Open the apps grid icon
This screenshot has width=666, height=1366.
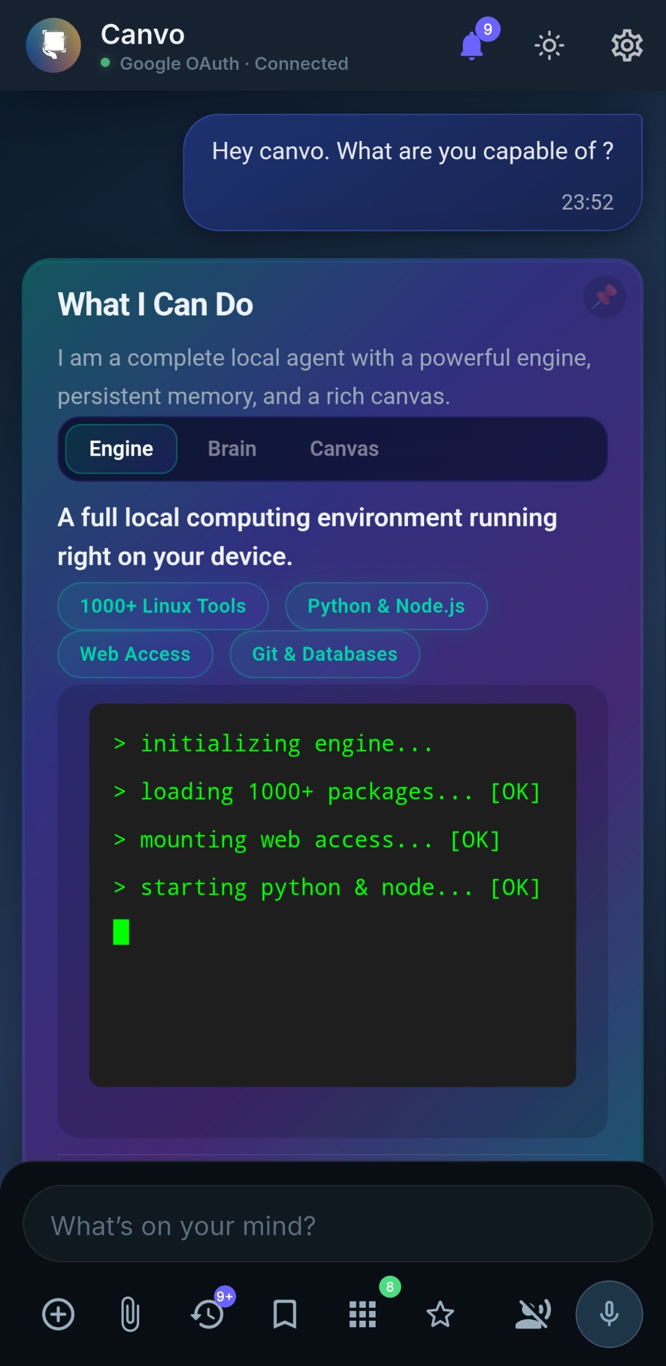[x=362, y=1314]
